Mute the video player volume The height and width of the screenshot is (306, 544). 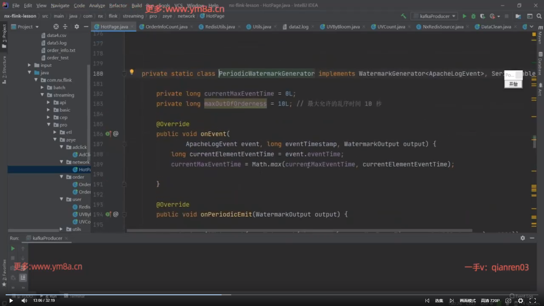coord(24,301)
